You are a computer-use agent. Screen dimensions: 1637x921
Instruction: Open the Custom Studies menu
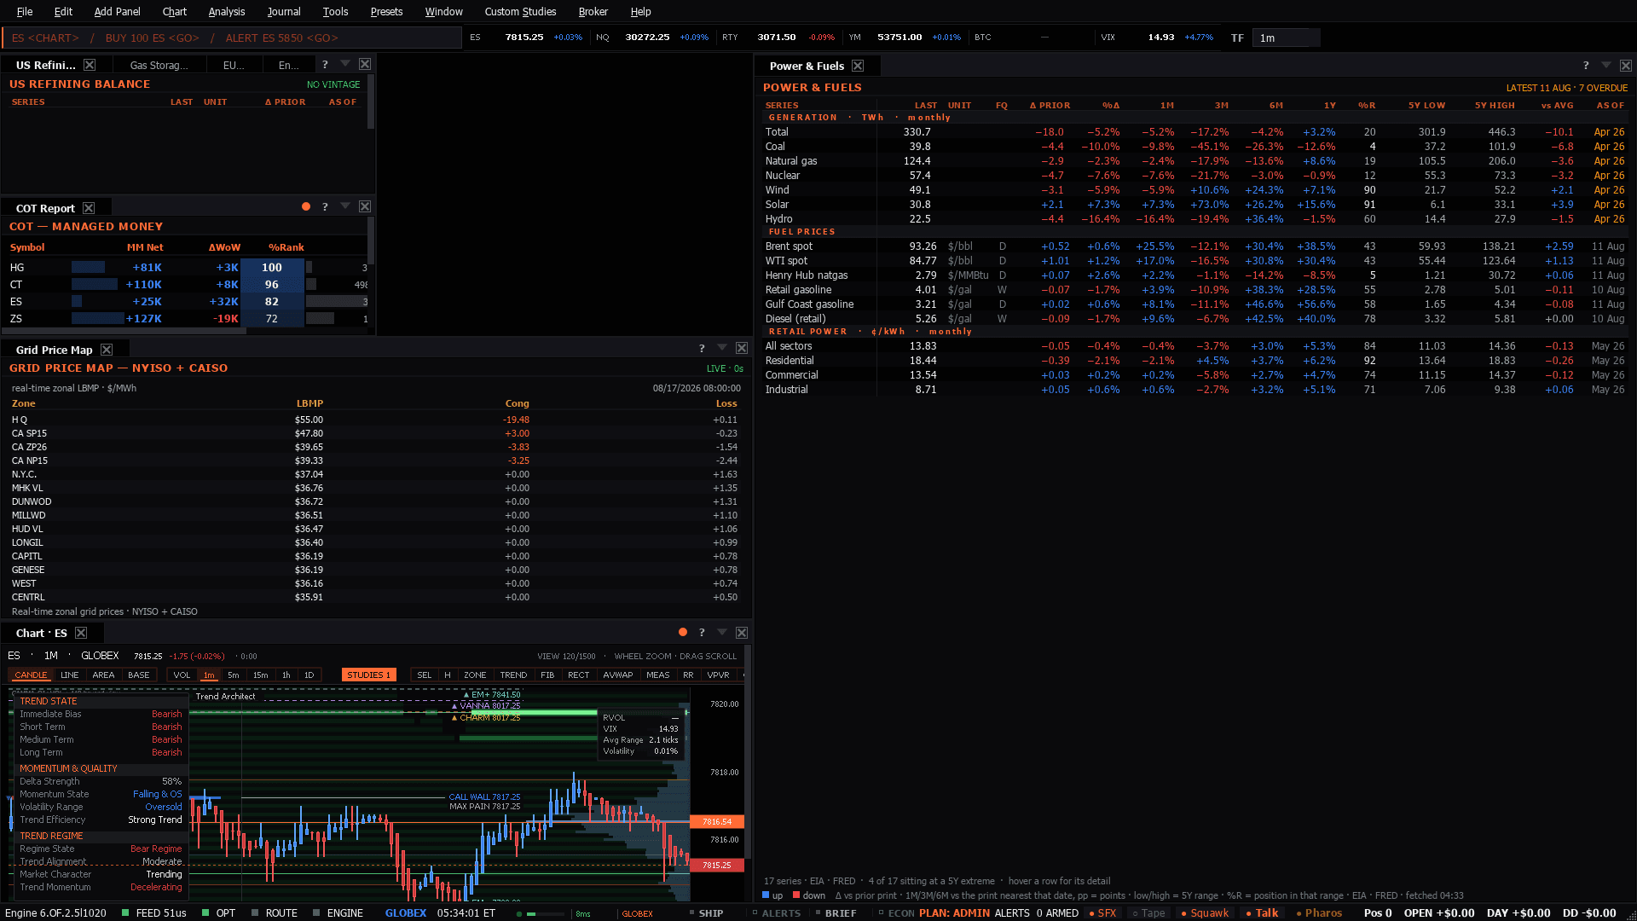click(520, 11)
